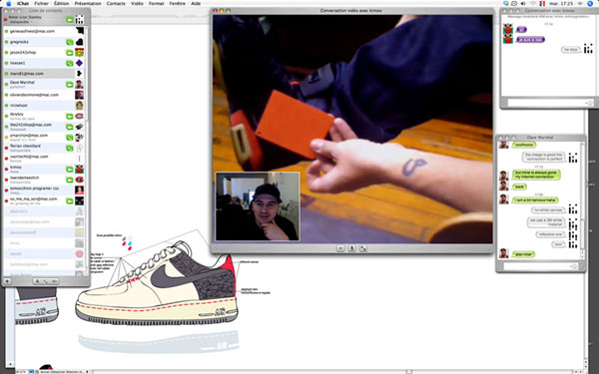This screenshot has height=374, width=599.
Task: Click the menu bar clock showing mar. 17:25
Action: pyautogui.click(x=561, y=3)
